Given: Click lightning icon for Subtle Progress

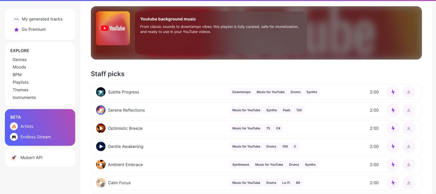Looking at the screenshot, I should point(393,92).
